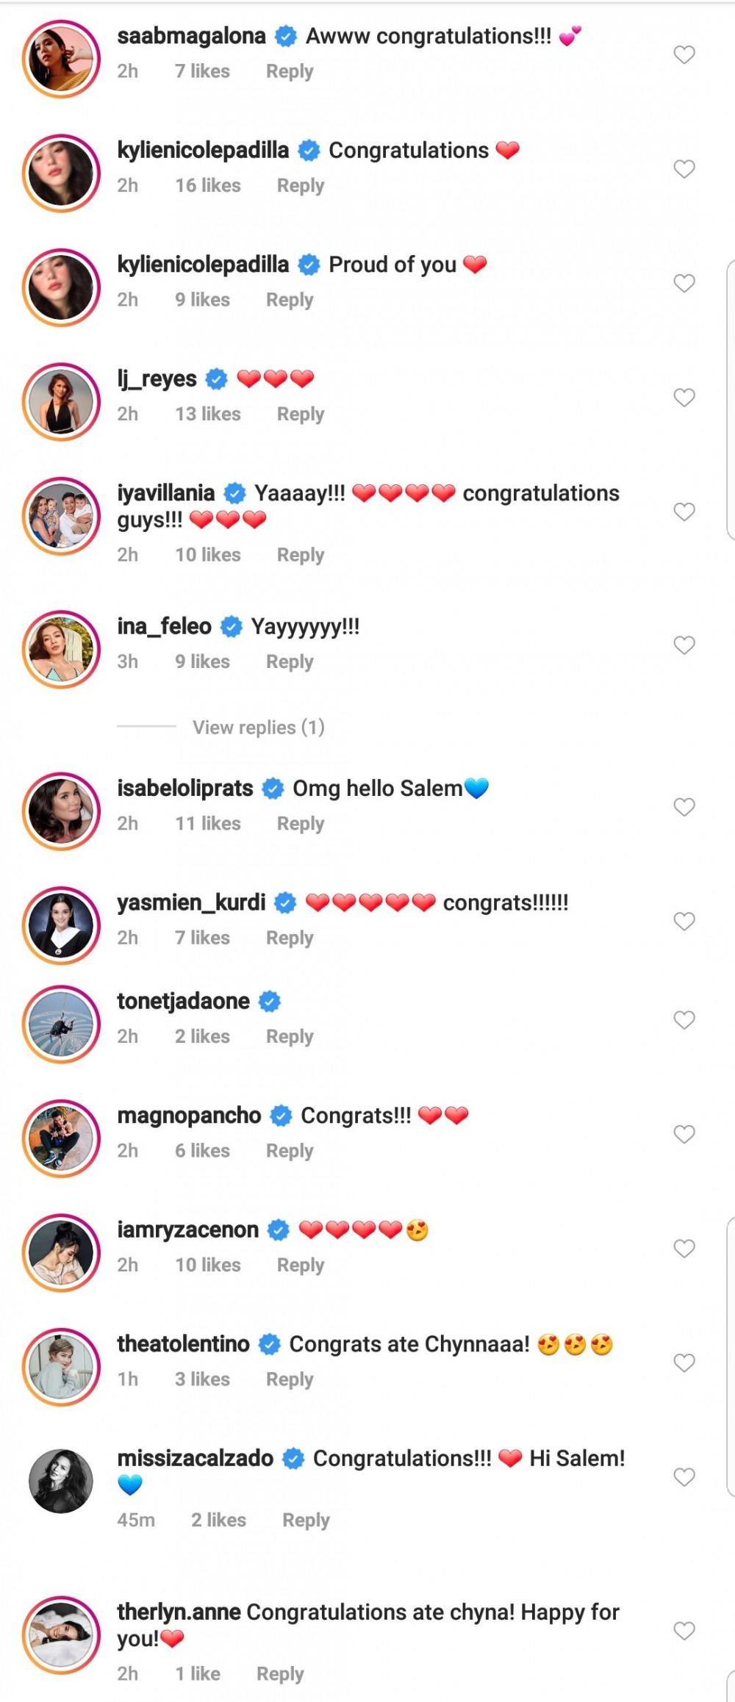This screenshot has width=735, height=1702.
Task: Like saabmagalona's congratulations comment
Action: [x=684, y=54]
